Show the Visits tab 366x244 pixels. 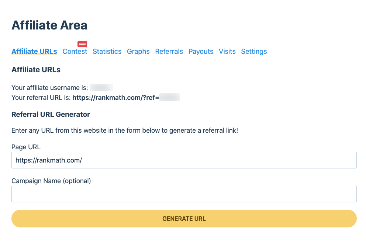pyautogui.click(x=227, y=51)
